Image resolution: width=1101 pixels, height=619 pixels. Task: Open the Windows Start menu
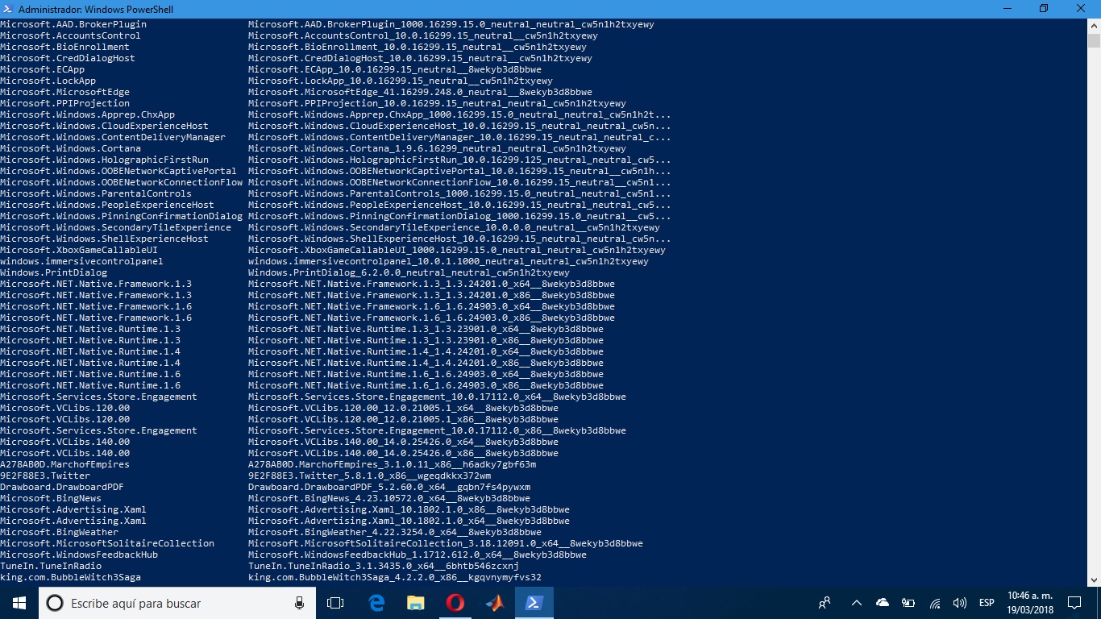click(19, 603)
